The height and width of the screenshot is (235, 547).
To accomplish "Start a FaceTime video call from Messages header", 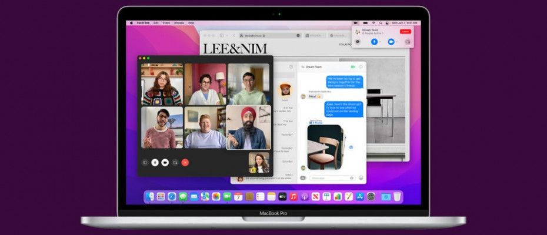I will [x=353, y=66].
